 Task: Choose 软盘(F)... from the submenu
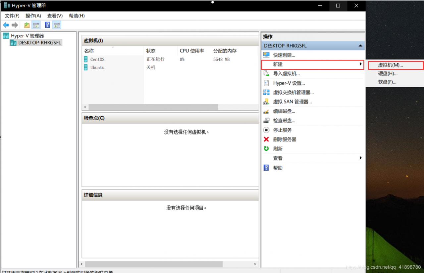click(x=387, y=82)
